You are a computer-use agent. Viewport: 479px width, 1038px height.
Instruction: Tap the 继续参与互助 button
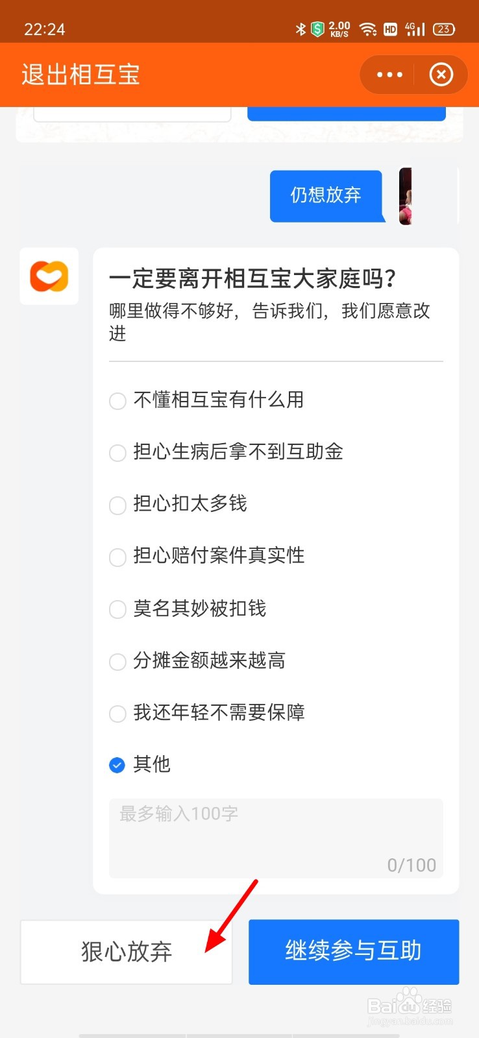[354, 952]
